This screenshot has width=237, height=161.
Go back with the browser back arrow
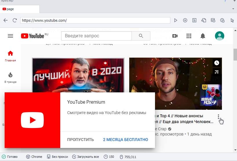tap(6, 20)
